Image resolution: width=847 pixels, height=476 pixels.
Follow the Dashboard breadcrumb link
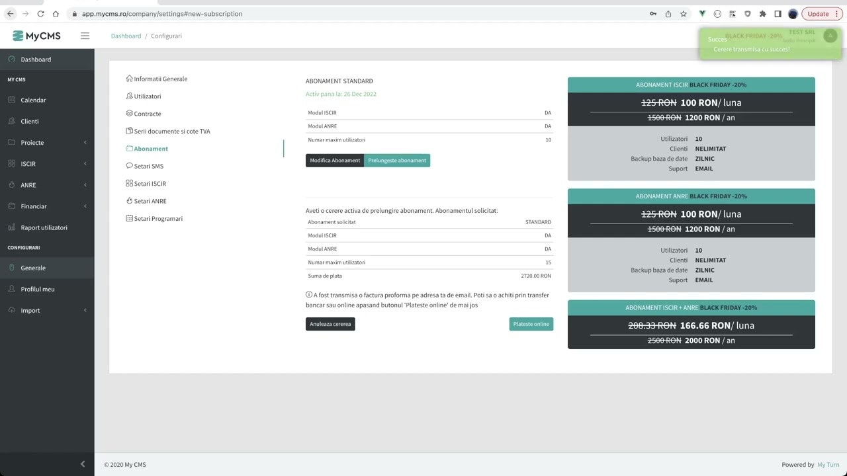click(126, 36)
